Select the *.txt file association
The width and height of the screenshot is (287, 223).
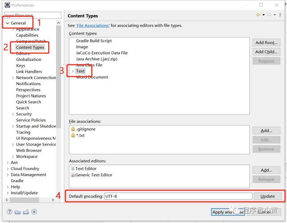coord(80,135)
